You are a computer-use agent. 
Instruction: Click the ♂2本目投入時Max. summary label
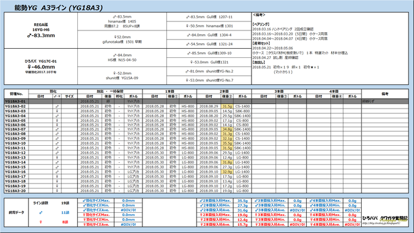coord(215,201)
